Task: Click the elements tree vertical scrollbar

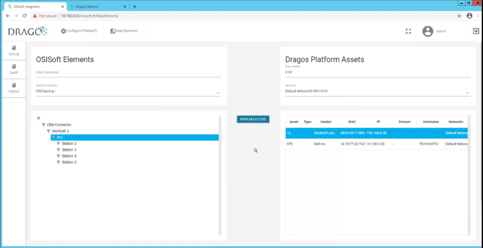Action: (220, 175)
